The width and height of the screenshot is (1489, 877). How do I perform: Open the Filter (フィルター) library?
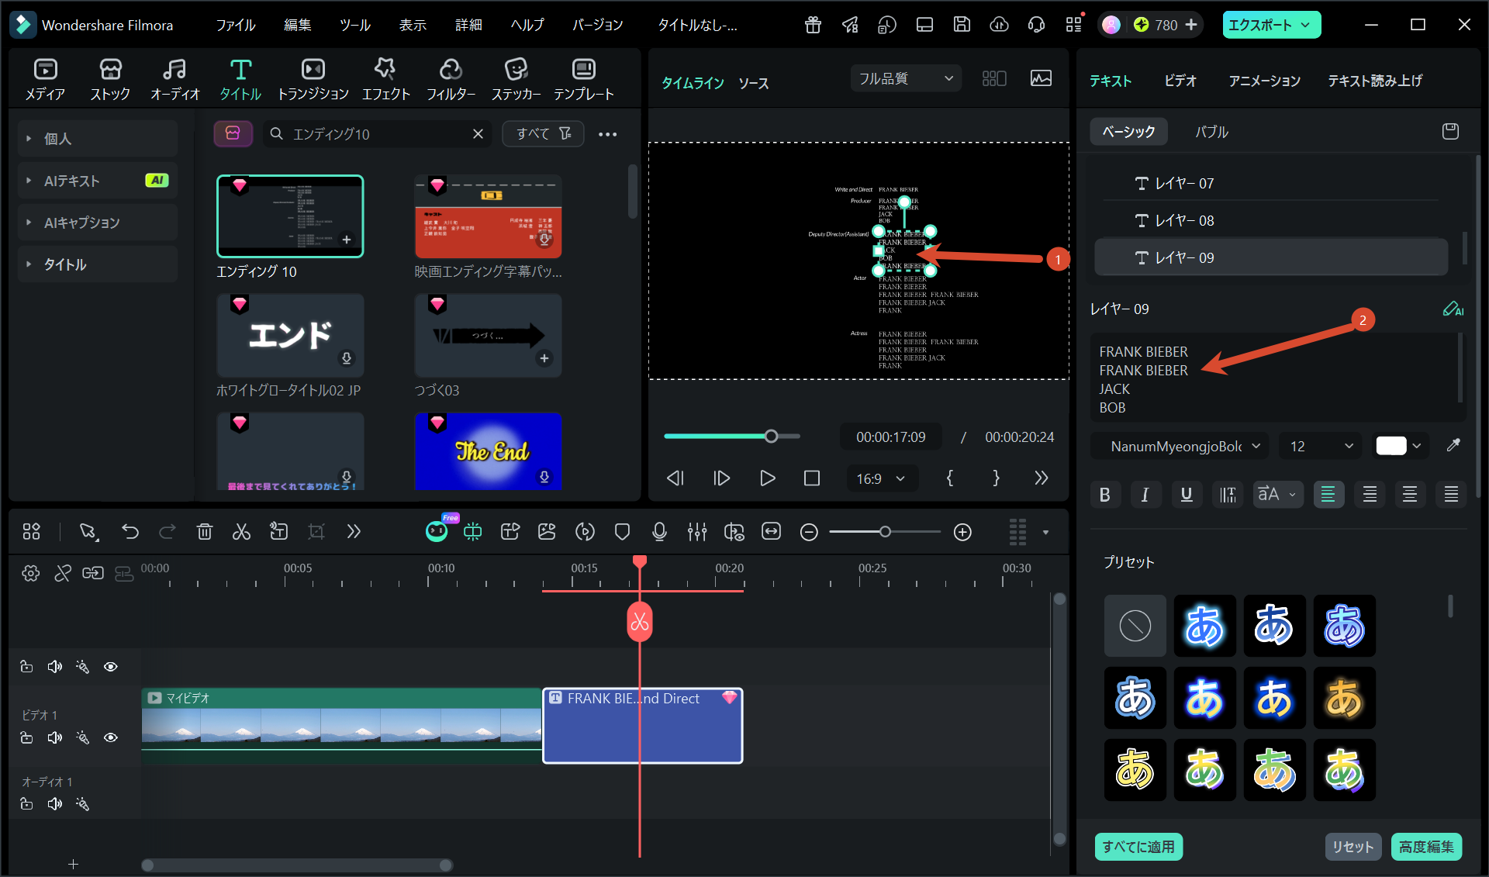click(451, 80)
